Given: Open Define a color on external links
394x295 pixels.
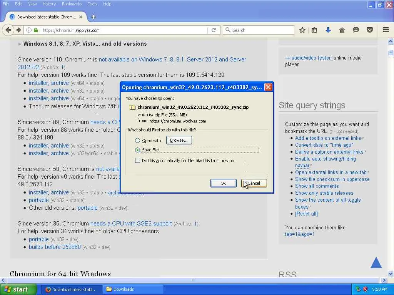Looking at the screenshot, I should (x=329, y=152).
